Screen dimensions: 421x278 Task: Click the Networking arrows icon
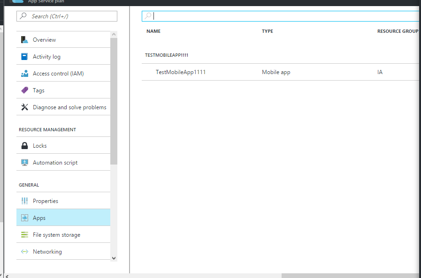pyautogui.click(x=24, y=251)
